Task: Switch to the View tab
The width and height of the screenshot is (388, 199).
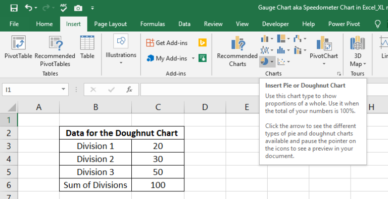Action: coord(243,24)
